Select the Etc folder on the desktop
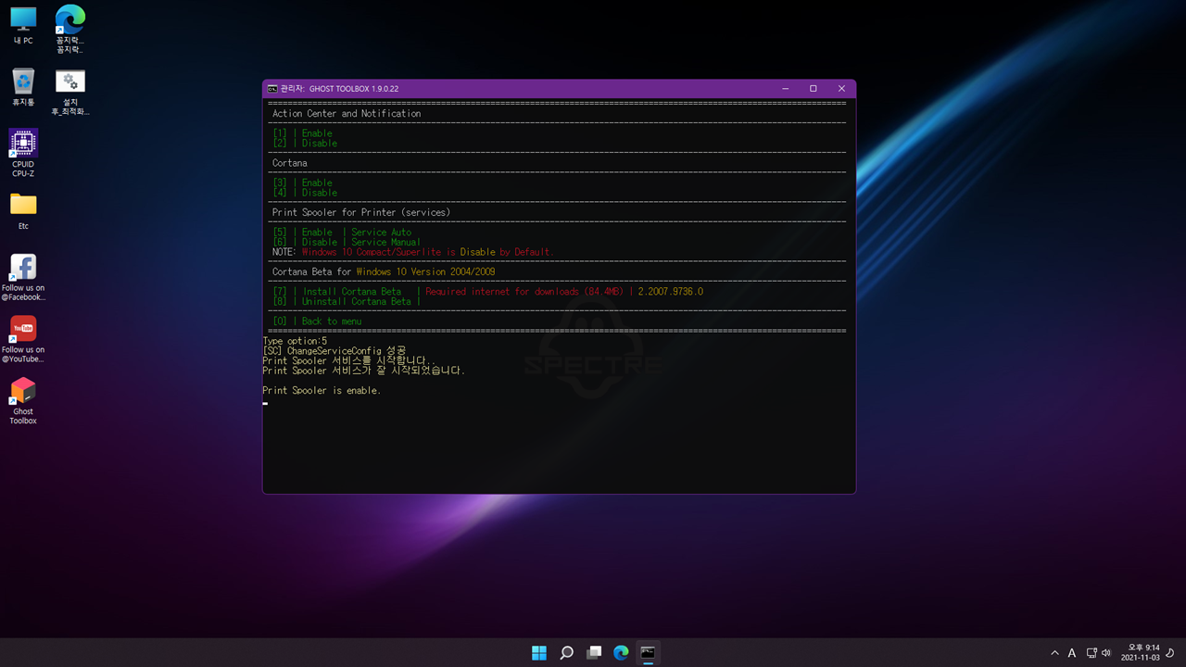1186x667 pixels. [x=23, y=211]
